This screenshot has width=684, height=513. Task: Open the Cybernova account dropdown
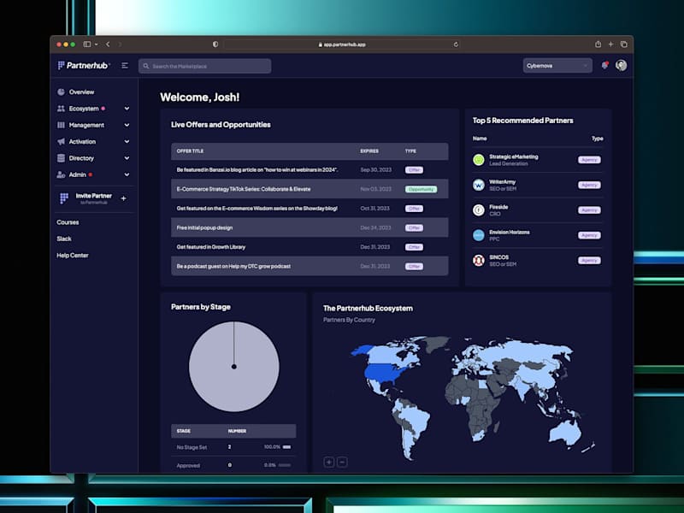[557, 66]
